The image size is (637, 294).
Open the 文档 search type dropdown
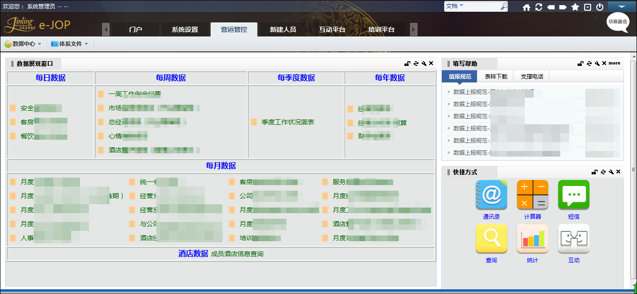455,6
